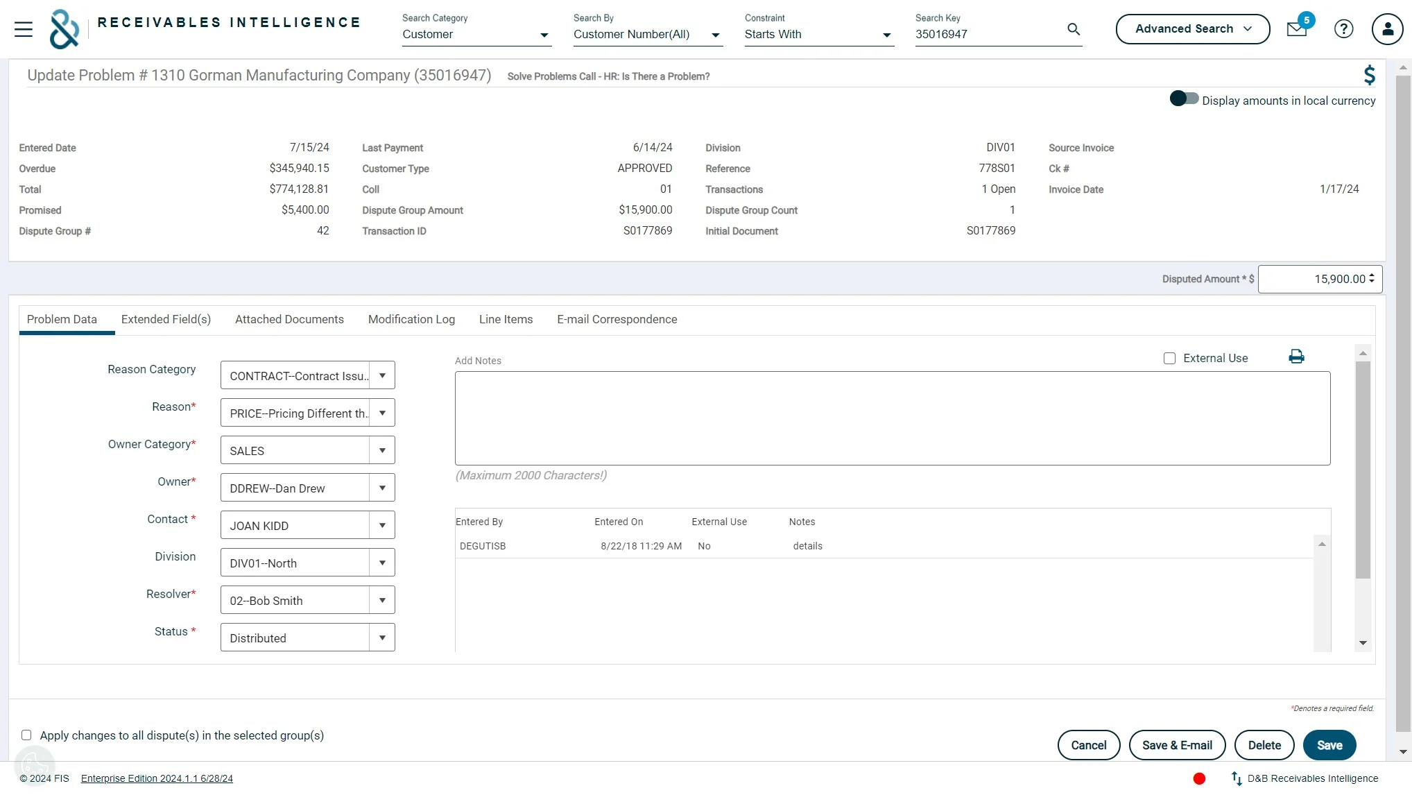
Task: Switch to Problem Data tab
Action: pos(62,319)
